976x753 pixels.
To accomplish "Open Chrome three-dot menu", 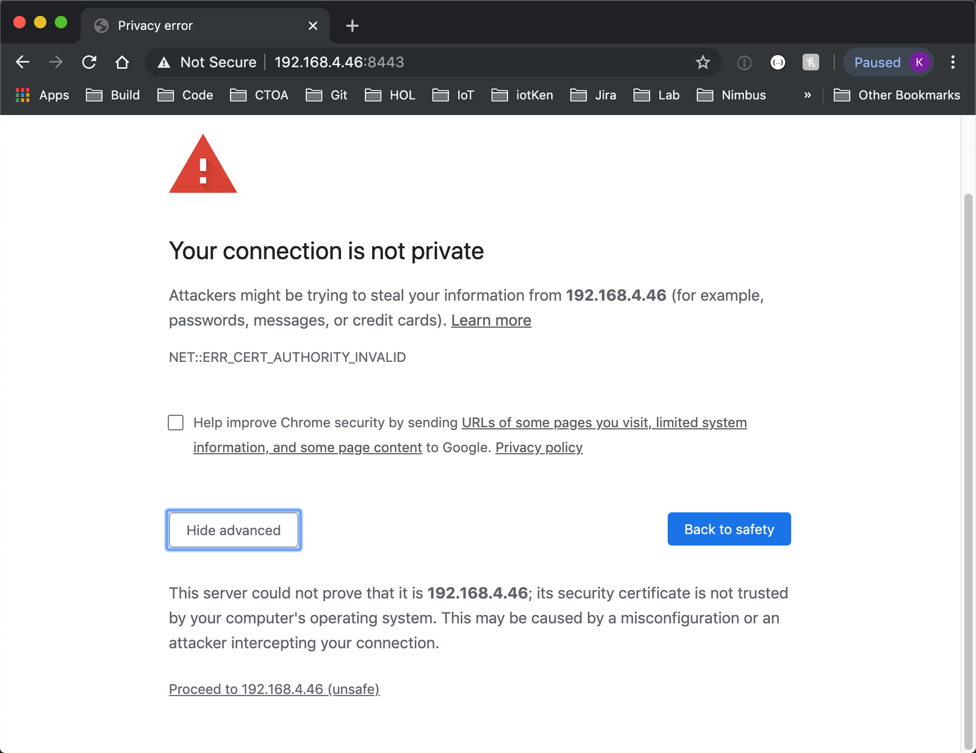I will click(x=952, y=62).
